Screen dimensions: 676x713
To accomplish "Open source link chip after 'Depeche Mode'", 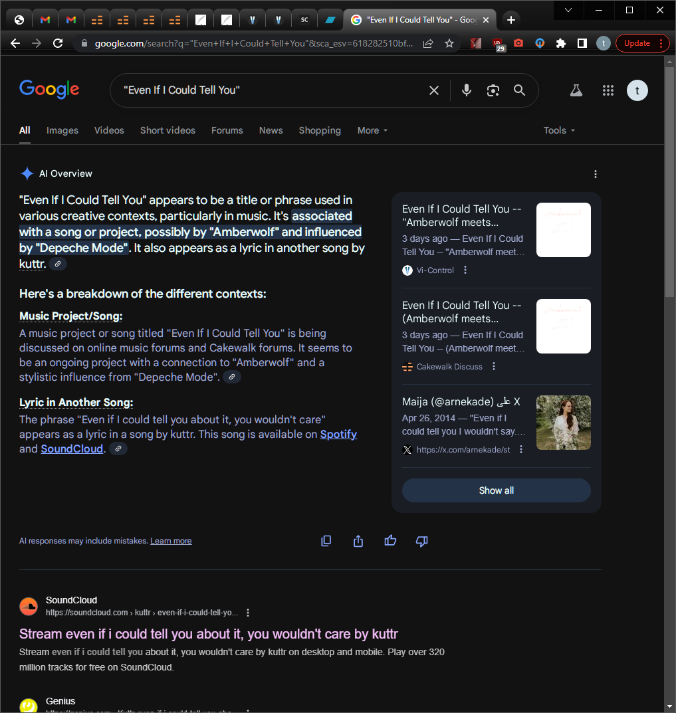I will (x=232, y=377).
